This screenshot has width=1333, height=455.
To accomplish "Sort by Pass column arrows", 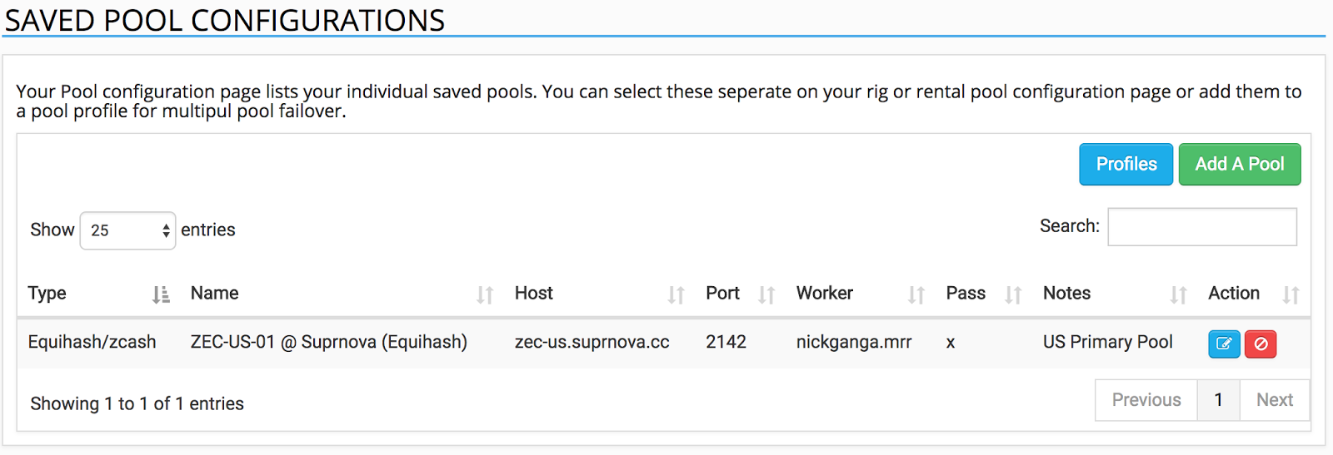I will point(1013,294).
